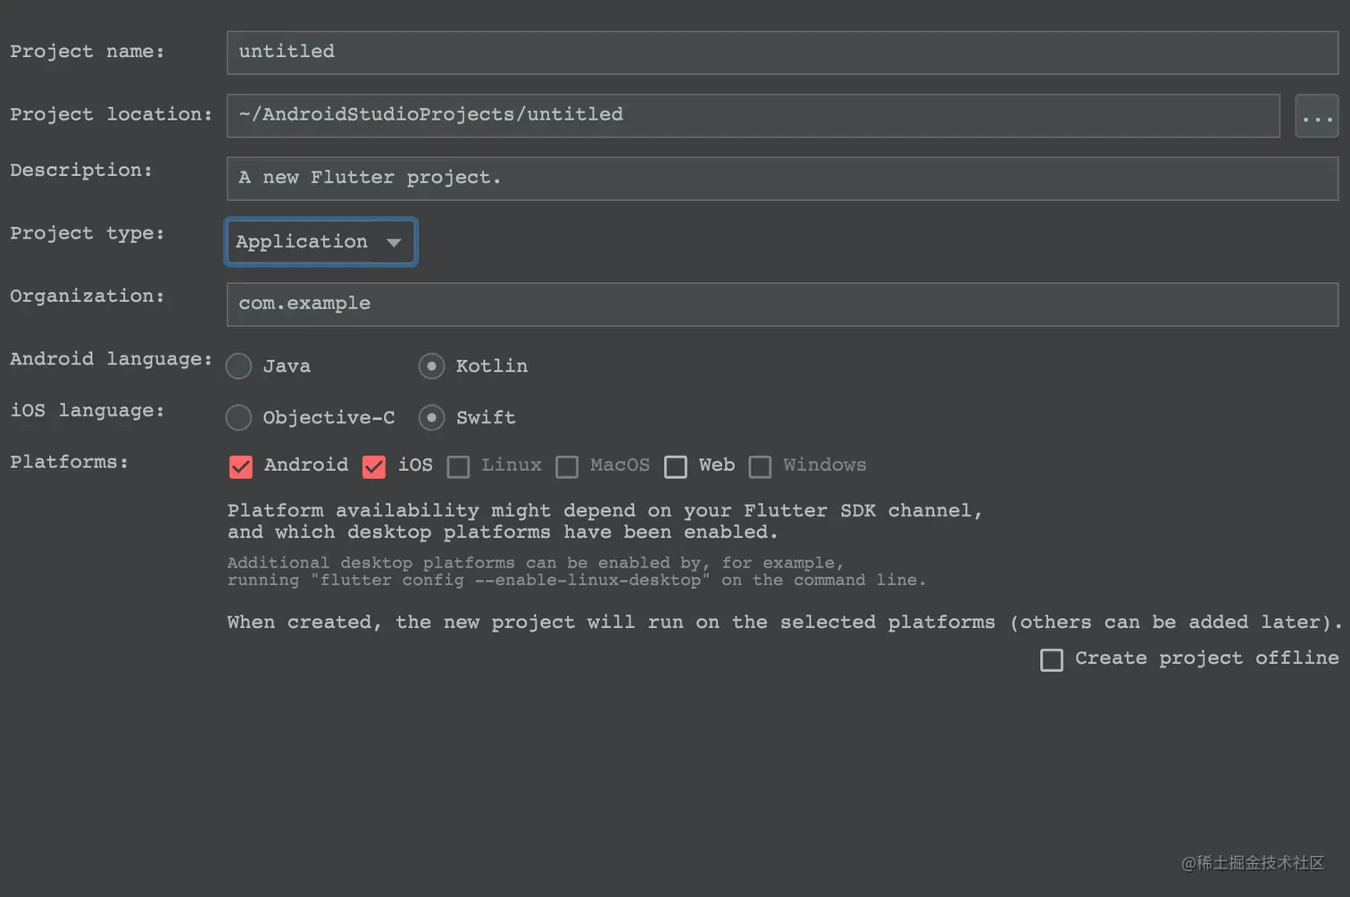Image resolution: width=1350 pixels, height=897 pixels.
Task: Click the Organization com.example field
Action: (782, 305)
